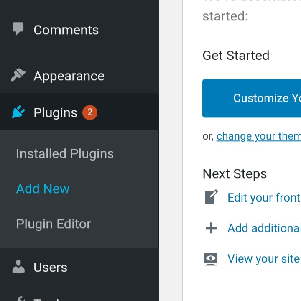
Task: Click the Appearance paintbrush icon
Action: (18, 75)
